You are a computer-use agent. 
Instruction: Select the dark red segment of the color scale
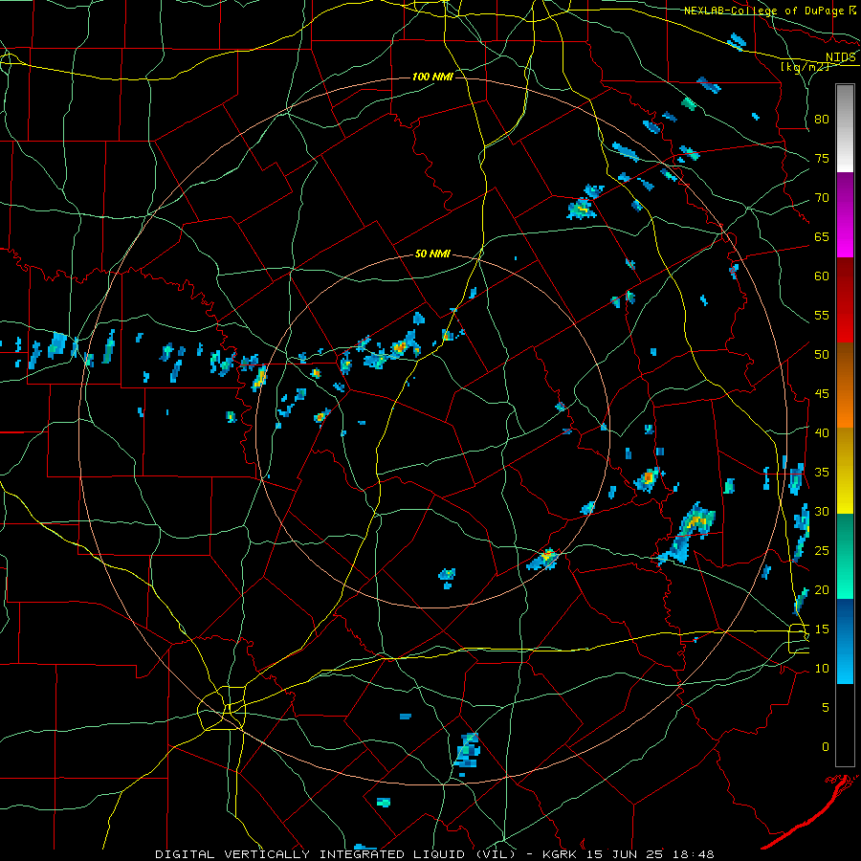(x=845, y=300)
